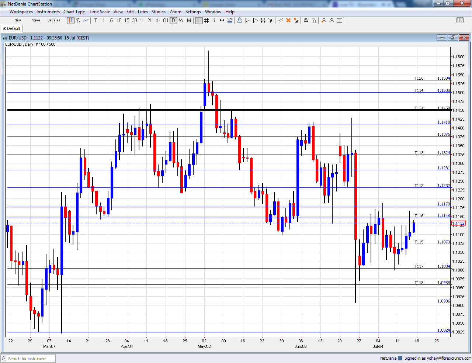
Task: Click the double-bar order tool icon
Action: (263, 20)
